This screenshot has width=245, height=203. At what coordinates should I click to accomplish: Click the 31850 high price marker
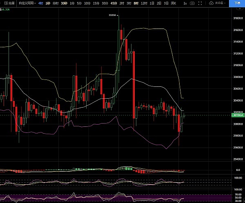[x=111, y=15]
